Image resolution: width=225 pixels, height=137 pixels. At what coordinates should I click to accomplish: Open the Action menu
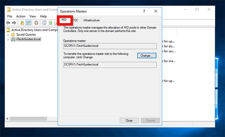click(x=21, y=16)
